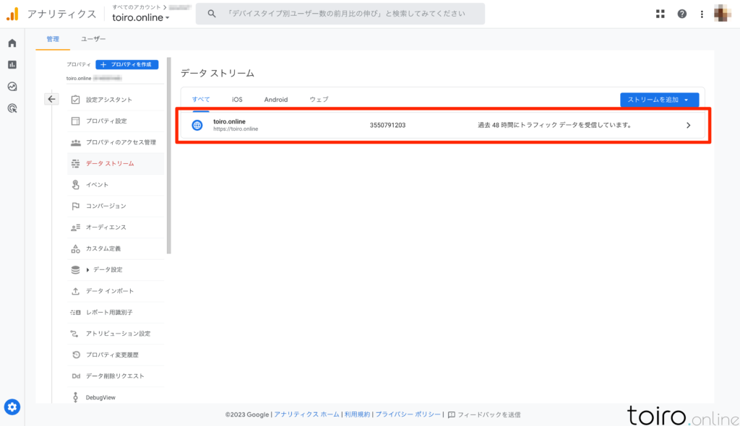The height and width of the screenshot is (426, 740).
Task: Click the Google Analytics logo
Action: coord(12,14)
